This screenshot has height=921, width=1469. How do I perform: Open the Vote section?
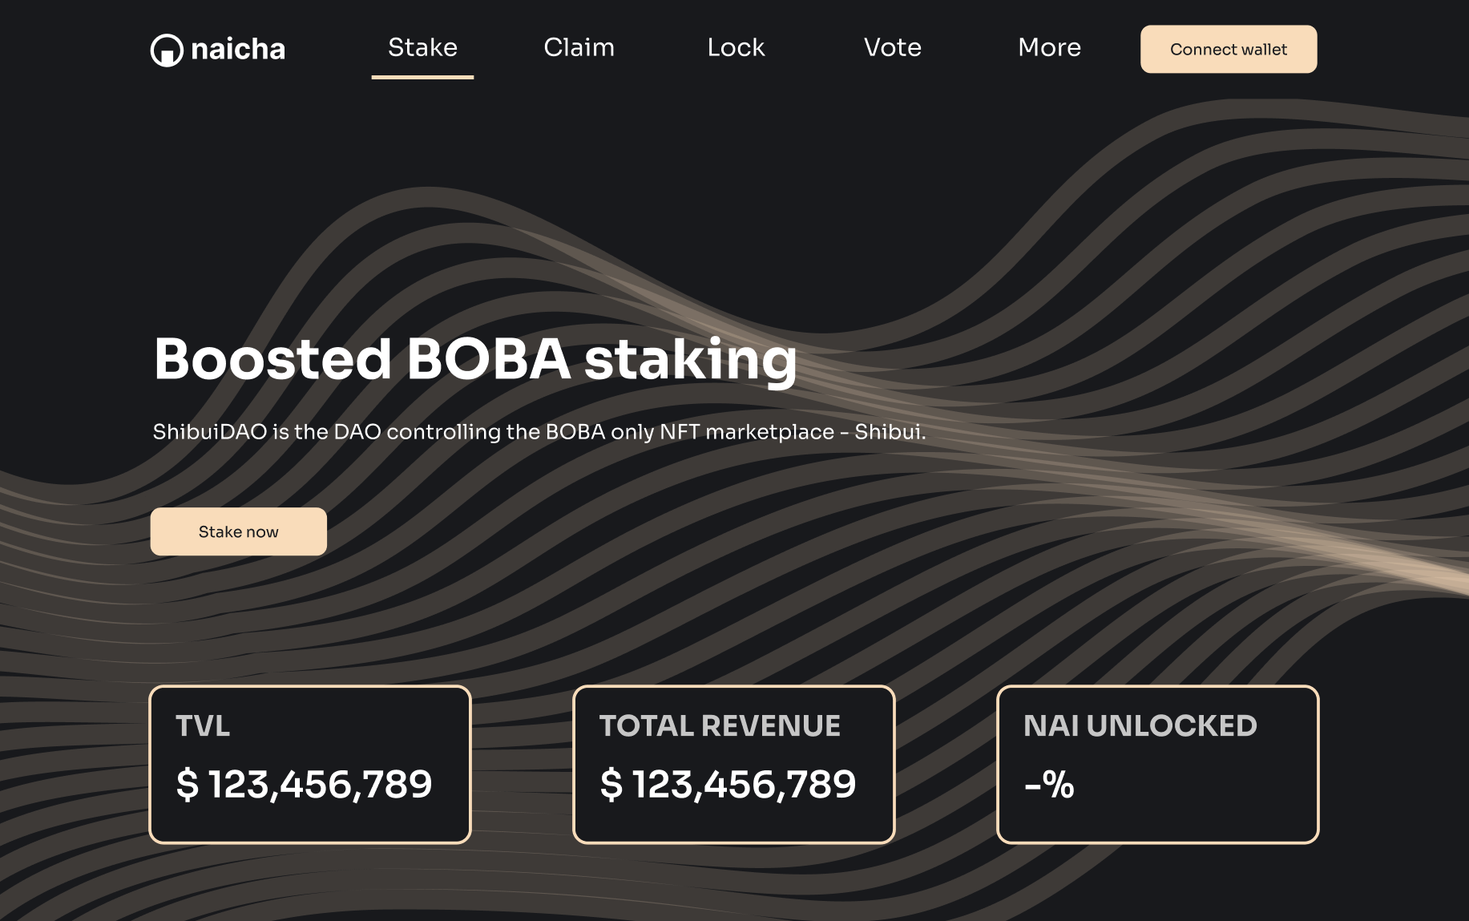tap(893, 48)
